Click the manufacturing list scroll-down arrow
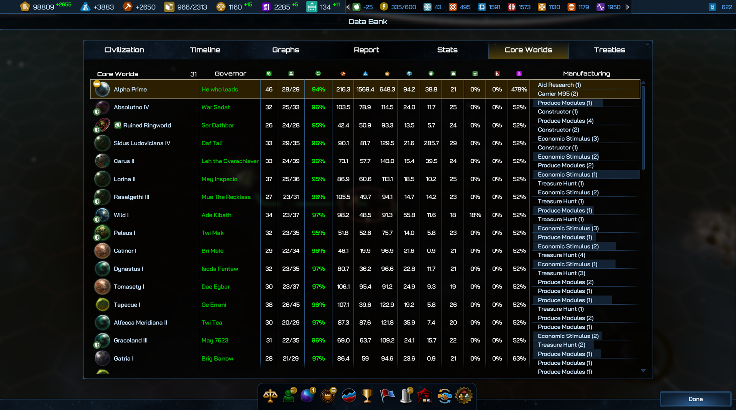This screenshot has width=736, height=410. point(643,371)
